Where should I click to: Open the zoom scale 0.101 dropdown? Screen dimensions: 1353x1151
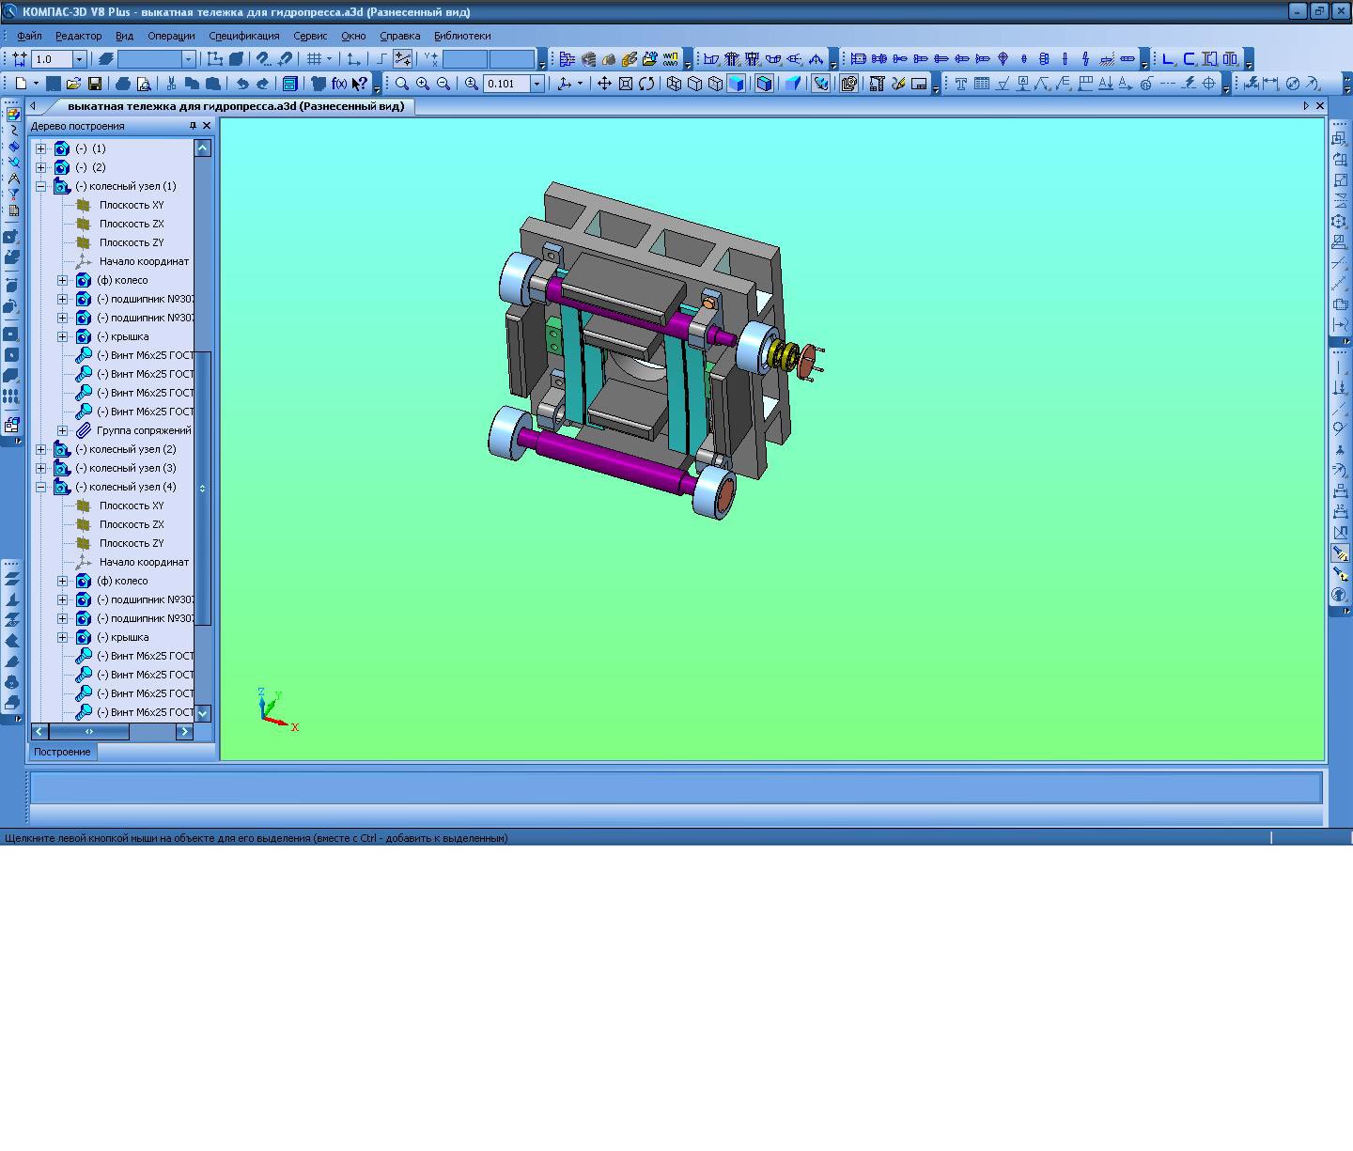[537, 84]
